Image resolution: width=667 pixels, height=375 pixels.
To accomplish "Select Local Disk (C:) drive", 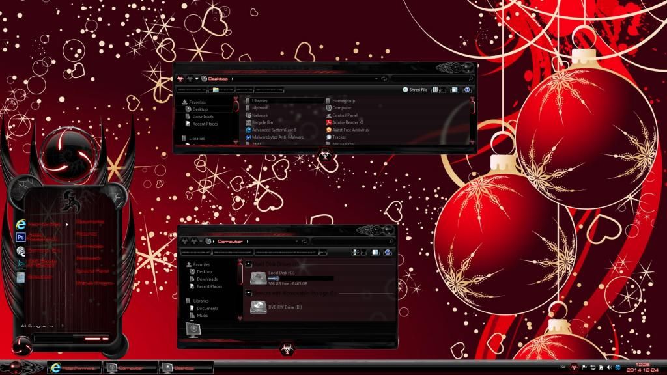I will [x=292, y=278].
